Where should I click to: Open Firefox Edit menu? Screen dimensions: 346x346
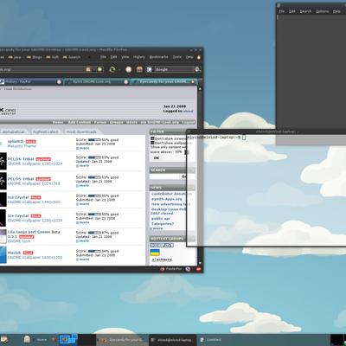coord(113,57)
